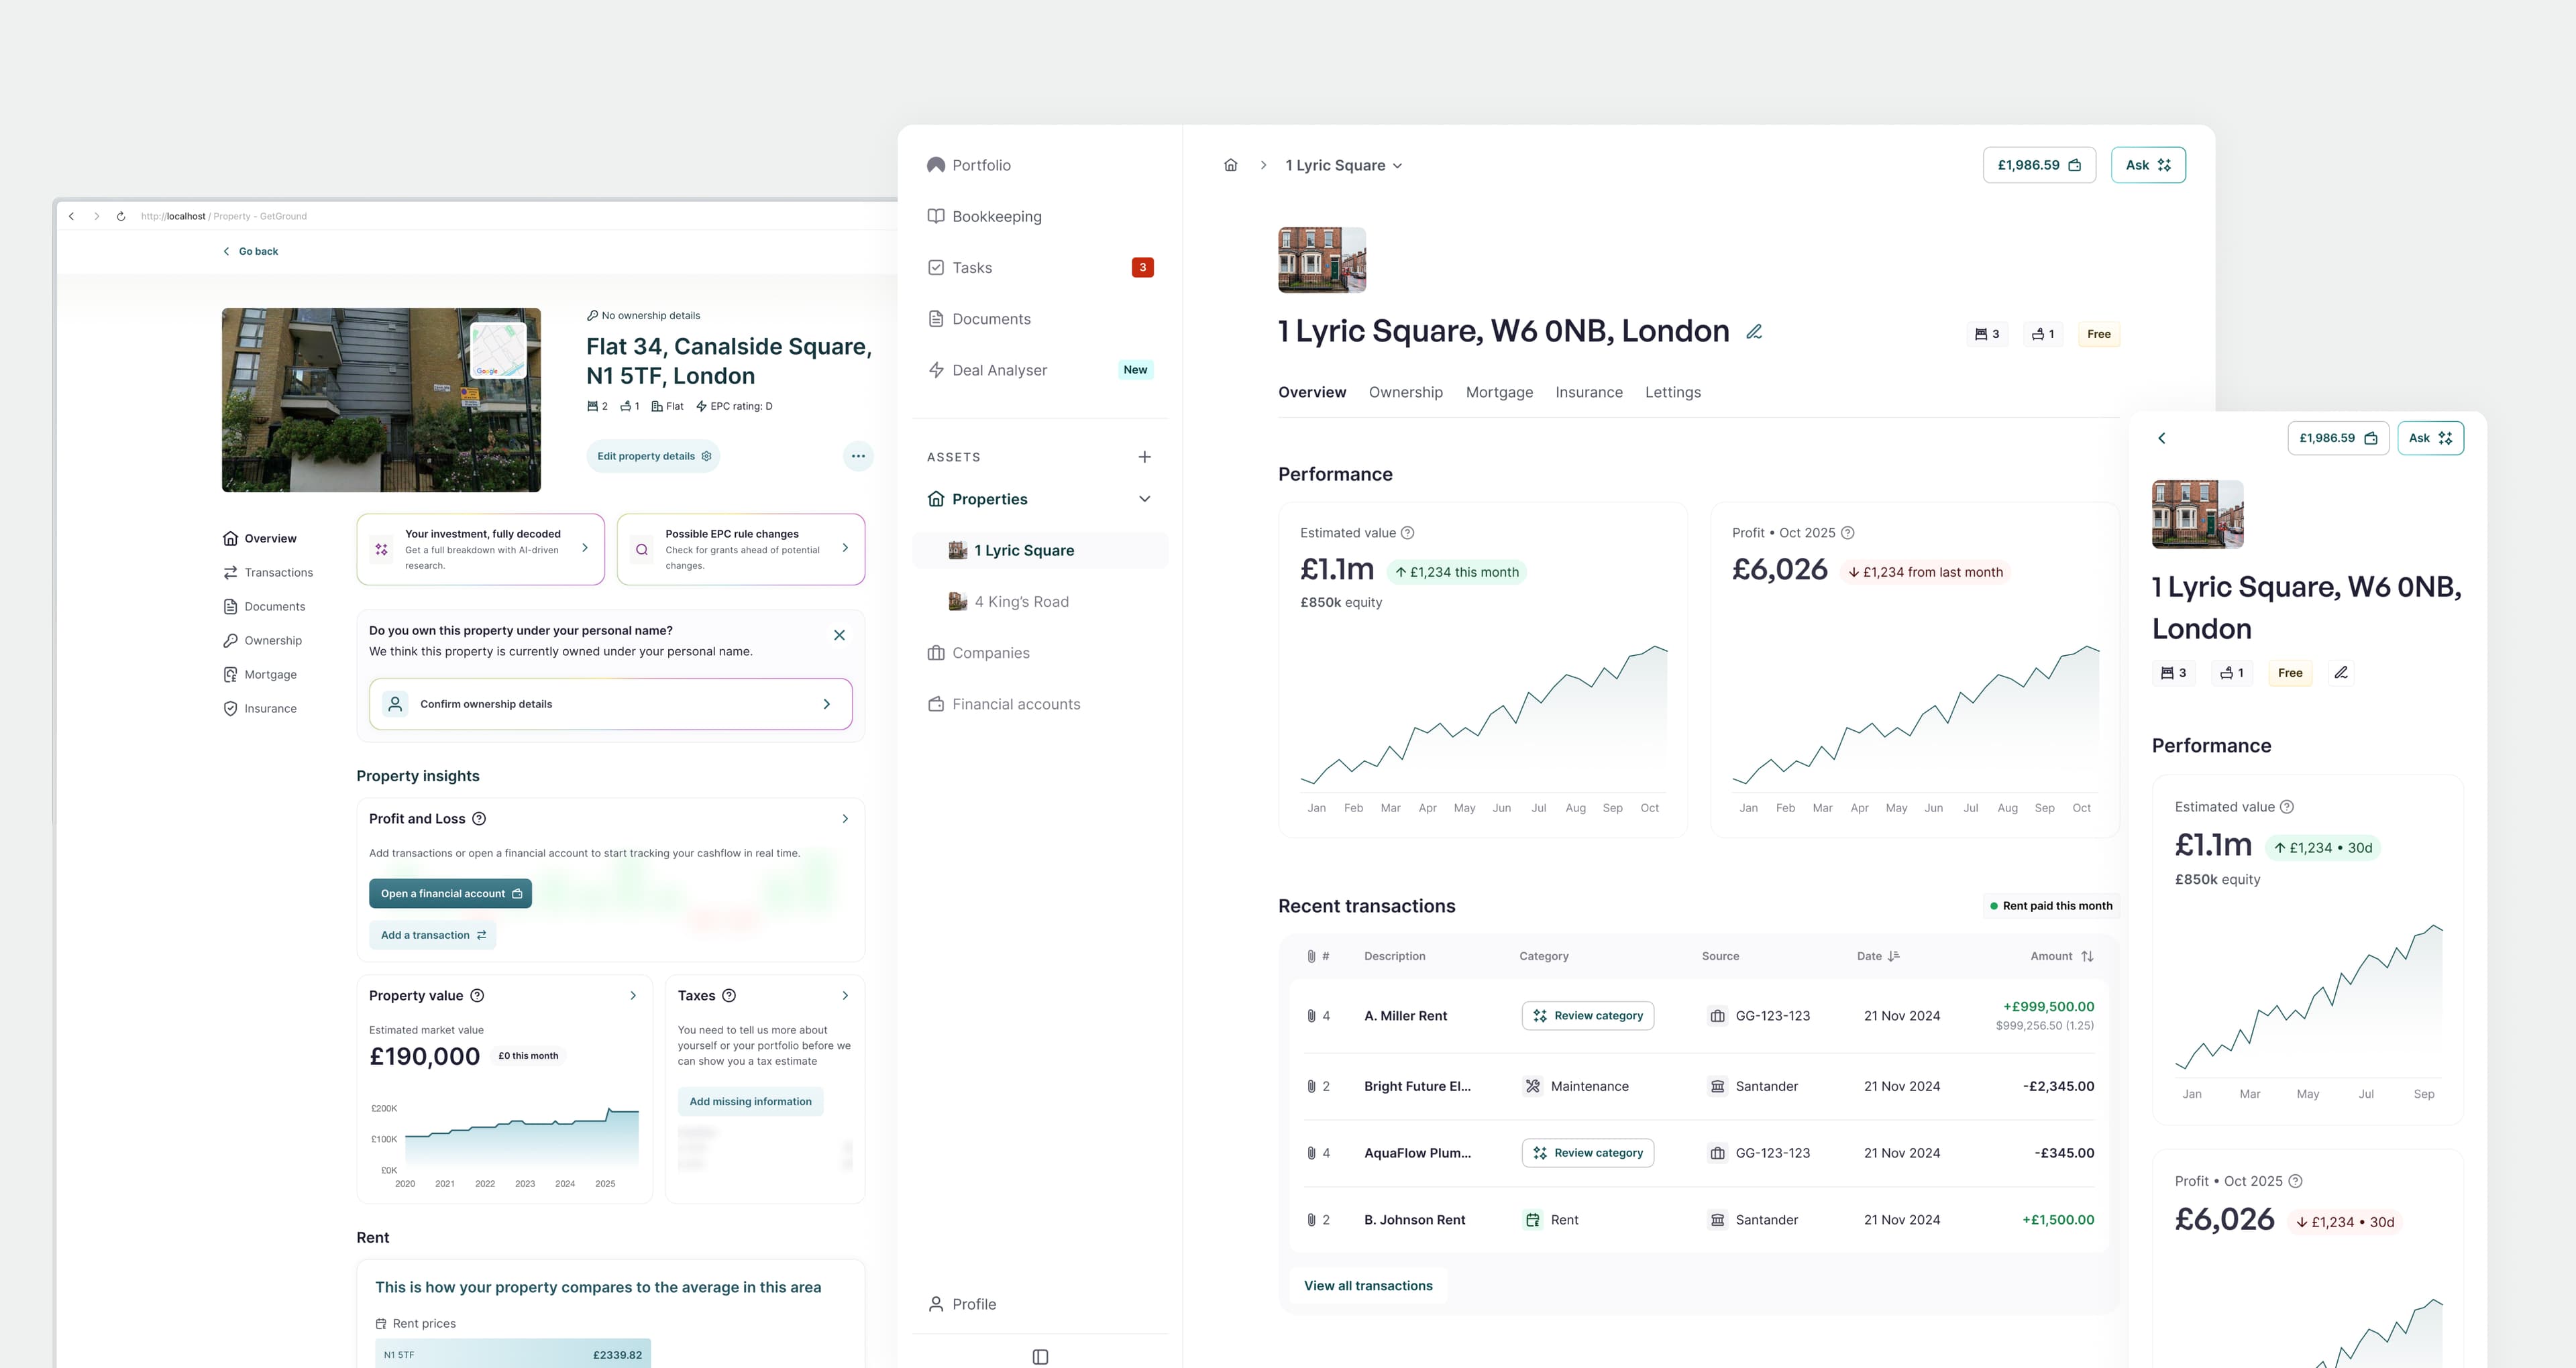Click the Ask AI sparkle button
Viewport: 2576px width, 1368px height.
tap(2147, 164)
